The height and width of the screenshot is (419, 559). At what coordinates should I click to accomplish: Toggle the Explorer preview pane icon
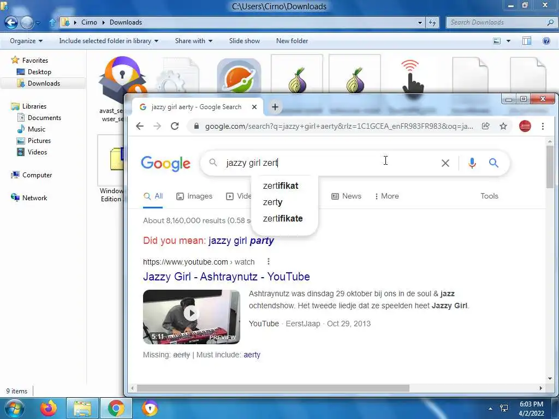(x=527, y=41)
